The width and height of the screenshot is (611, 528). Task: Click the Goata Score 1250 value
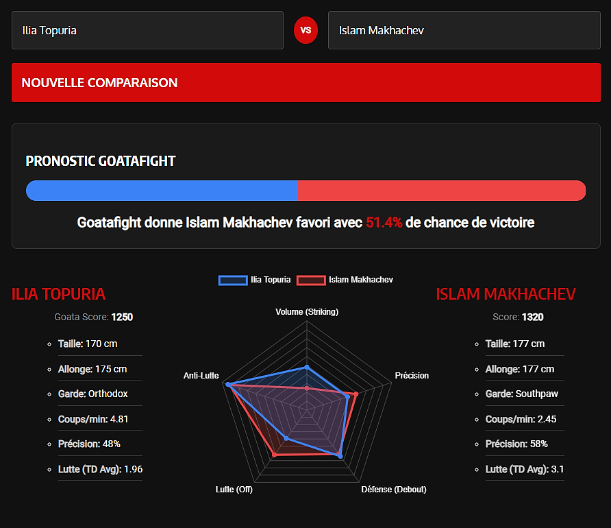pyautogui.click(x=123, y=317)
